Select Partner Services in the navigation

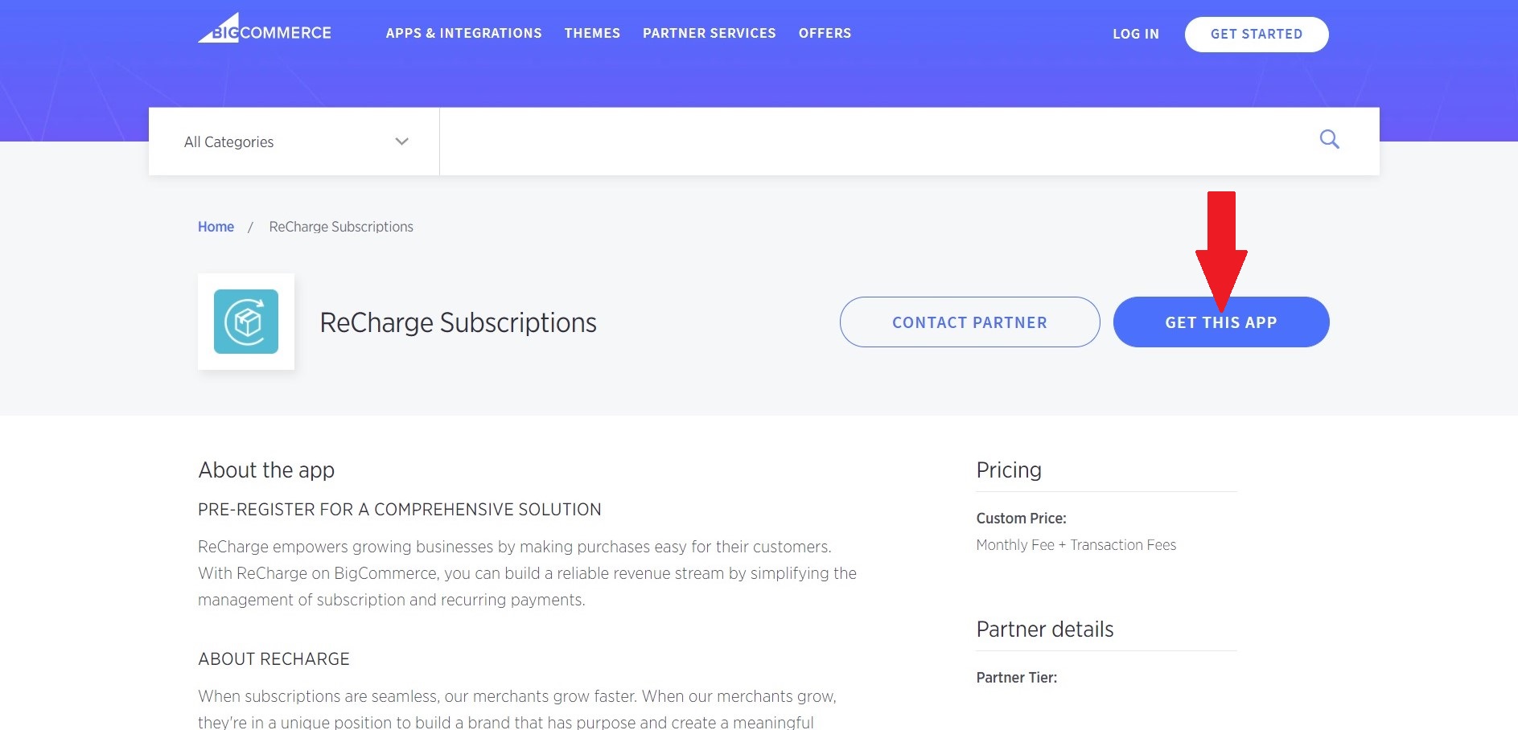tap(709, 33)
